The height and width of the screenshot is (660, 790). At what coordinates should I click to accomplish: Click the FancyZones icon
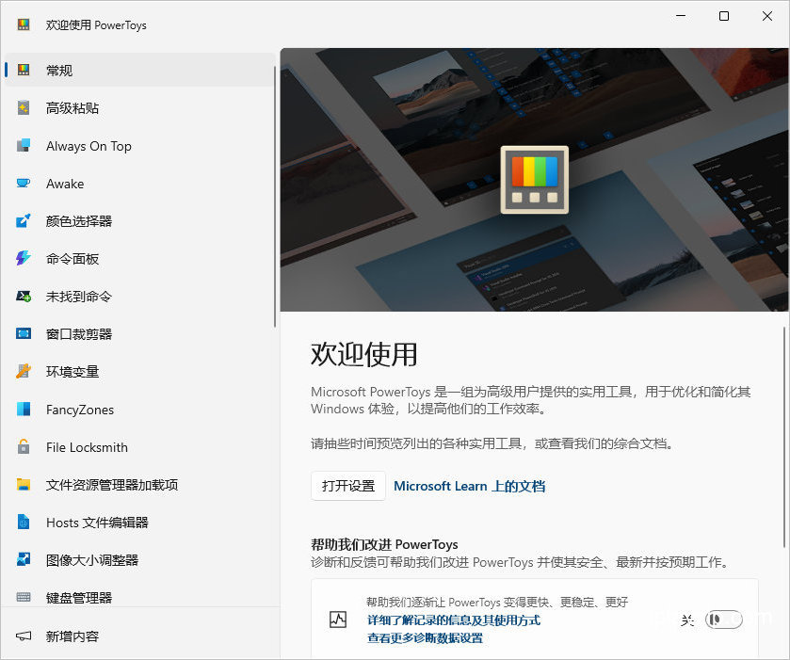(24, 410)
